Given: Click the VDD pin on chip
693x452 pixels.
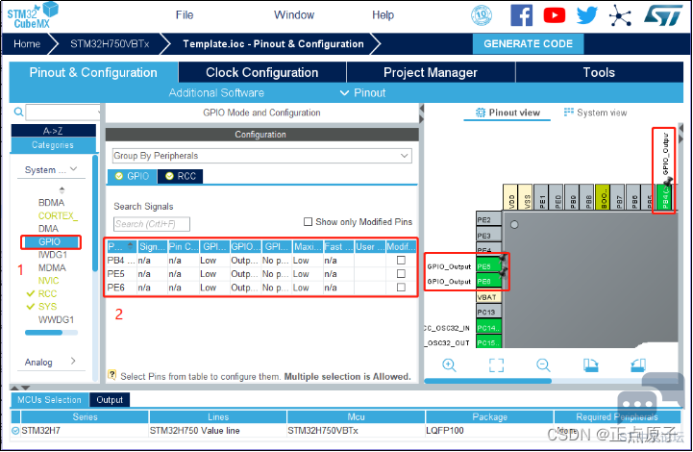Looking at the screenshot, I should [510, 196].
